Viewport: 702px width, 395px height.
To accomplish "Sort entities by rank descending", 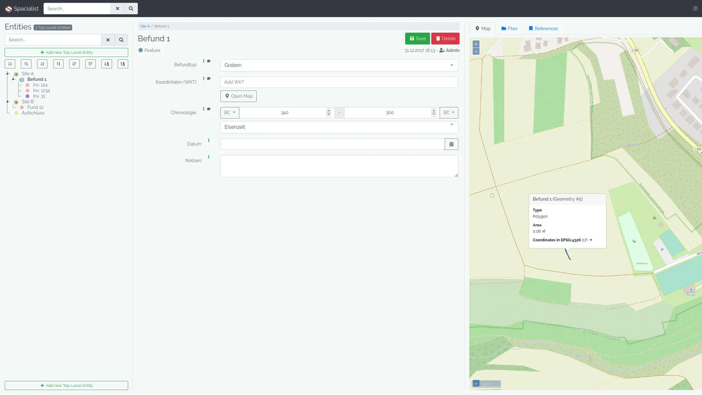I will coord(26,64).
